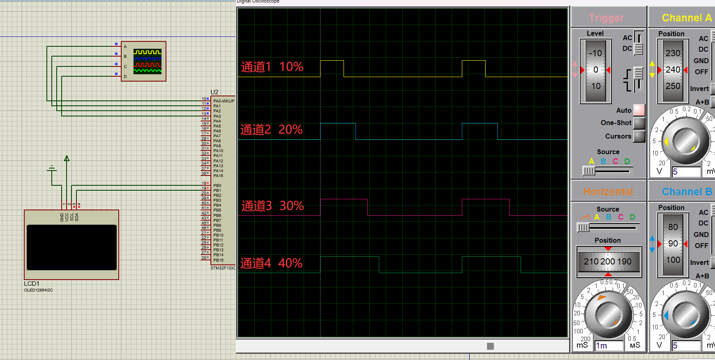Toggle the Channel B Invert button

(x=713, y=262)
